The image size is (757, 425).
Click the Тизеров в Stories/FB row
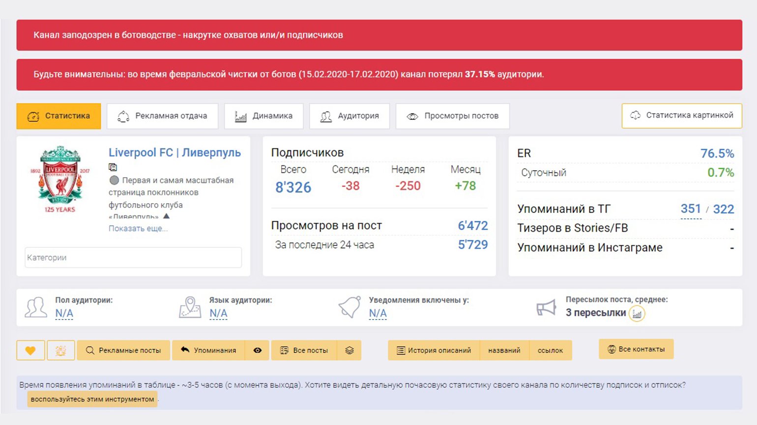click(x=625, y=228)
